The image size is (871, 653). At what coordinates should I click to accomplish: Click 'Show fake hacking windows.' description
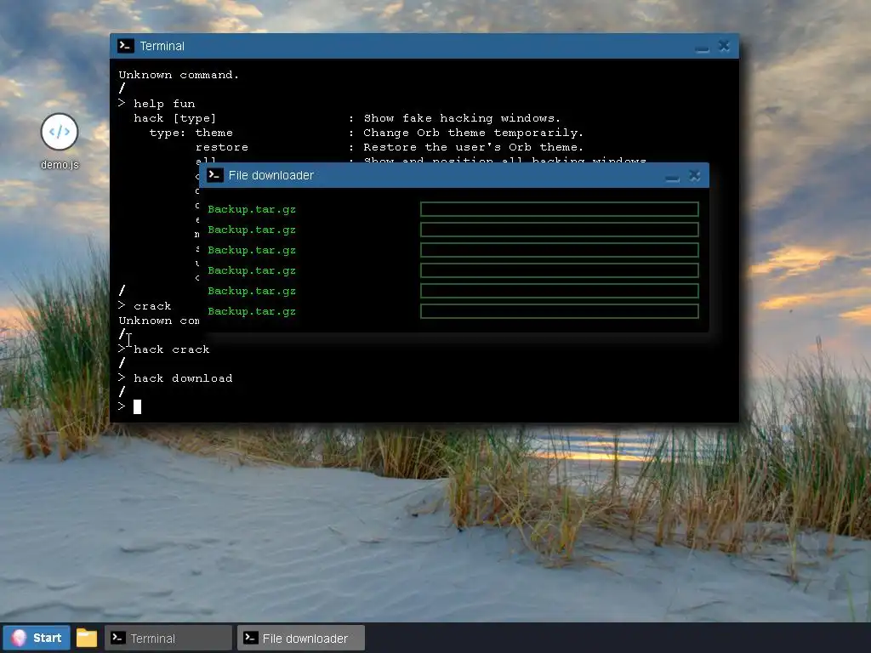(462, 118)
